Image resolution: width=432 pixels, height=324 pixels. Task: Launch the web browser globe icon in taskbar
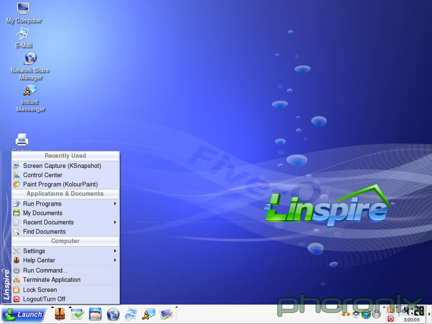pos(113,314)
